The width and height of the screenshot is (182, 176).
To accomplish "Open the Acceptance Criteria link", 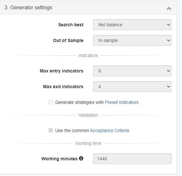I will pyautogui.click(x=109, y=130).
